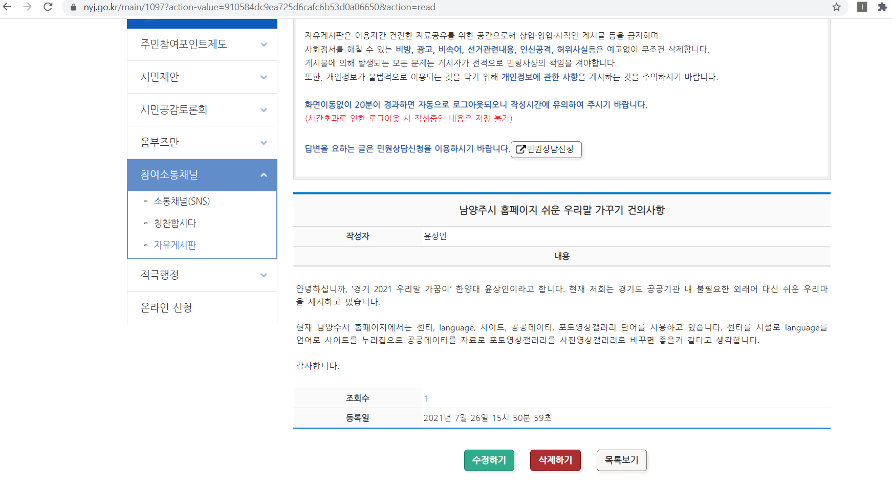Select 자유게시판 in the sidebar

tap(175, 246)
